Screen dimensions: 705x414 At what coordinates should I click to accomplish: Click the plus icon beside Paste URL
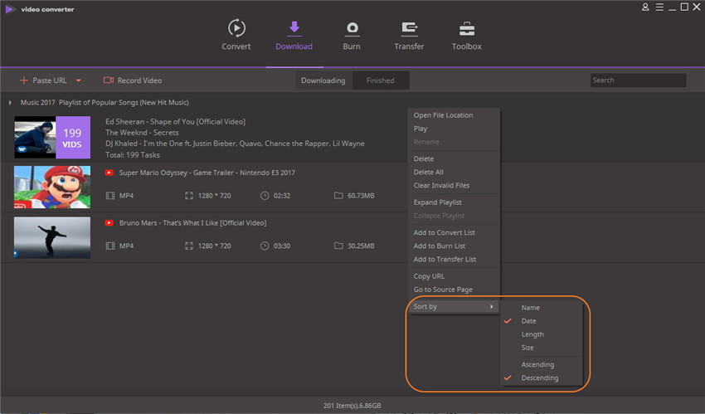pyautogui.click(x=24, y=80)
